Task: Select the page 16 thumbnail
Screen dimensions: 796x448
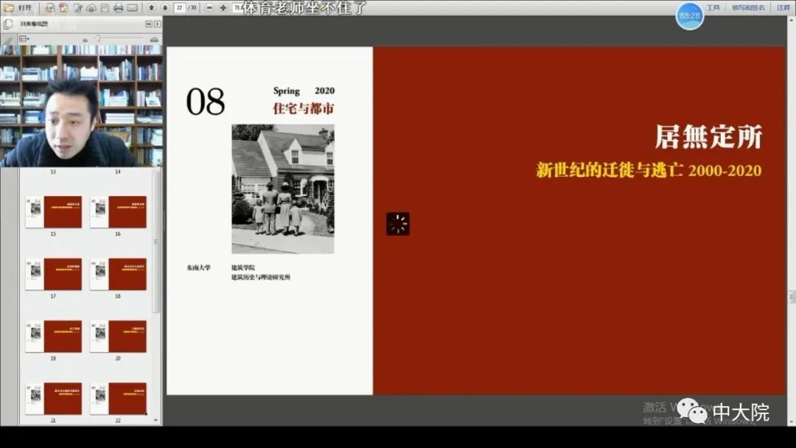Action: click(x=118, y=211)
